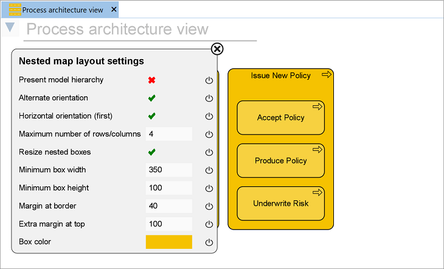Toggle the Alternate orientation checkmark
The width and height of the screenshot is (444, 269).
[152, 98]
